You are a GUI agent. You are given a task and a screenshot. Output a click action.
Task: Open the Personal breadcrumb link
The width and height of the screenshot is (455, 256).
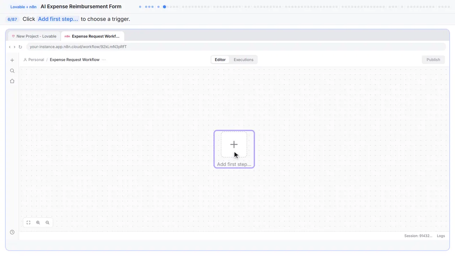(x=34, y=60)
